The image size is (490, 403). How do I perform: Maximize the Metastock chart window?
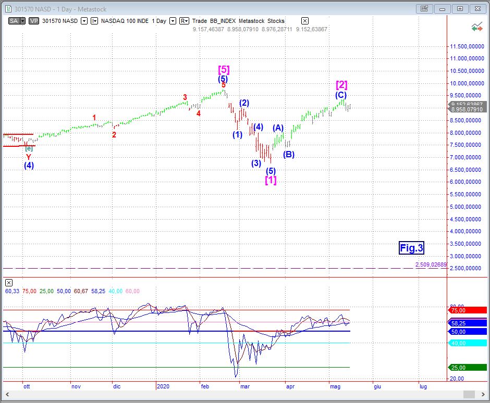[460, 9]
